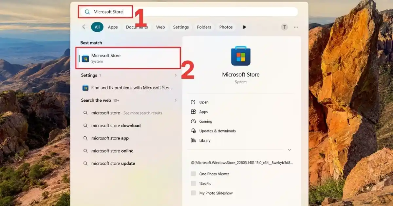Click the Open external-link icon
393x206 pixels.
[193, 102]
